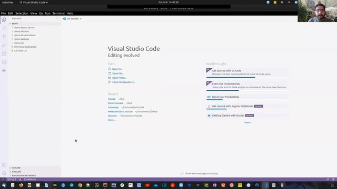Click notifications bell in status bar

point(333,180)
